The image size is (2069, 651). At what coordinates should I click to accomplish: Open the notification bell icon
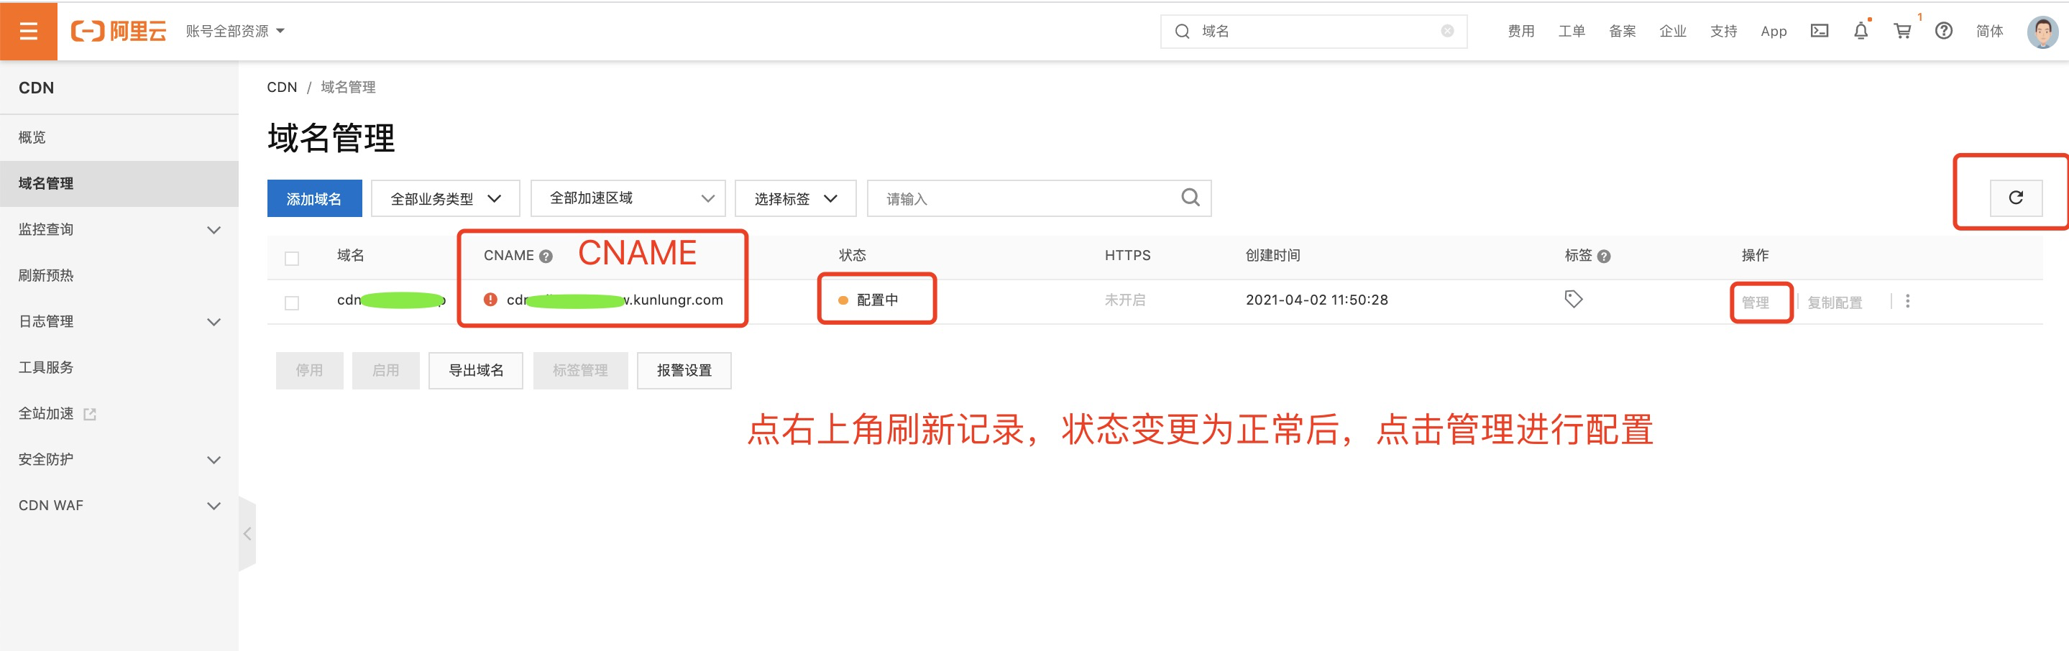pos(1861,32)
